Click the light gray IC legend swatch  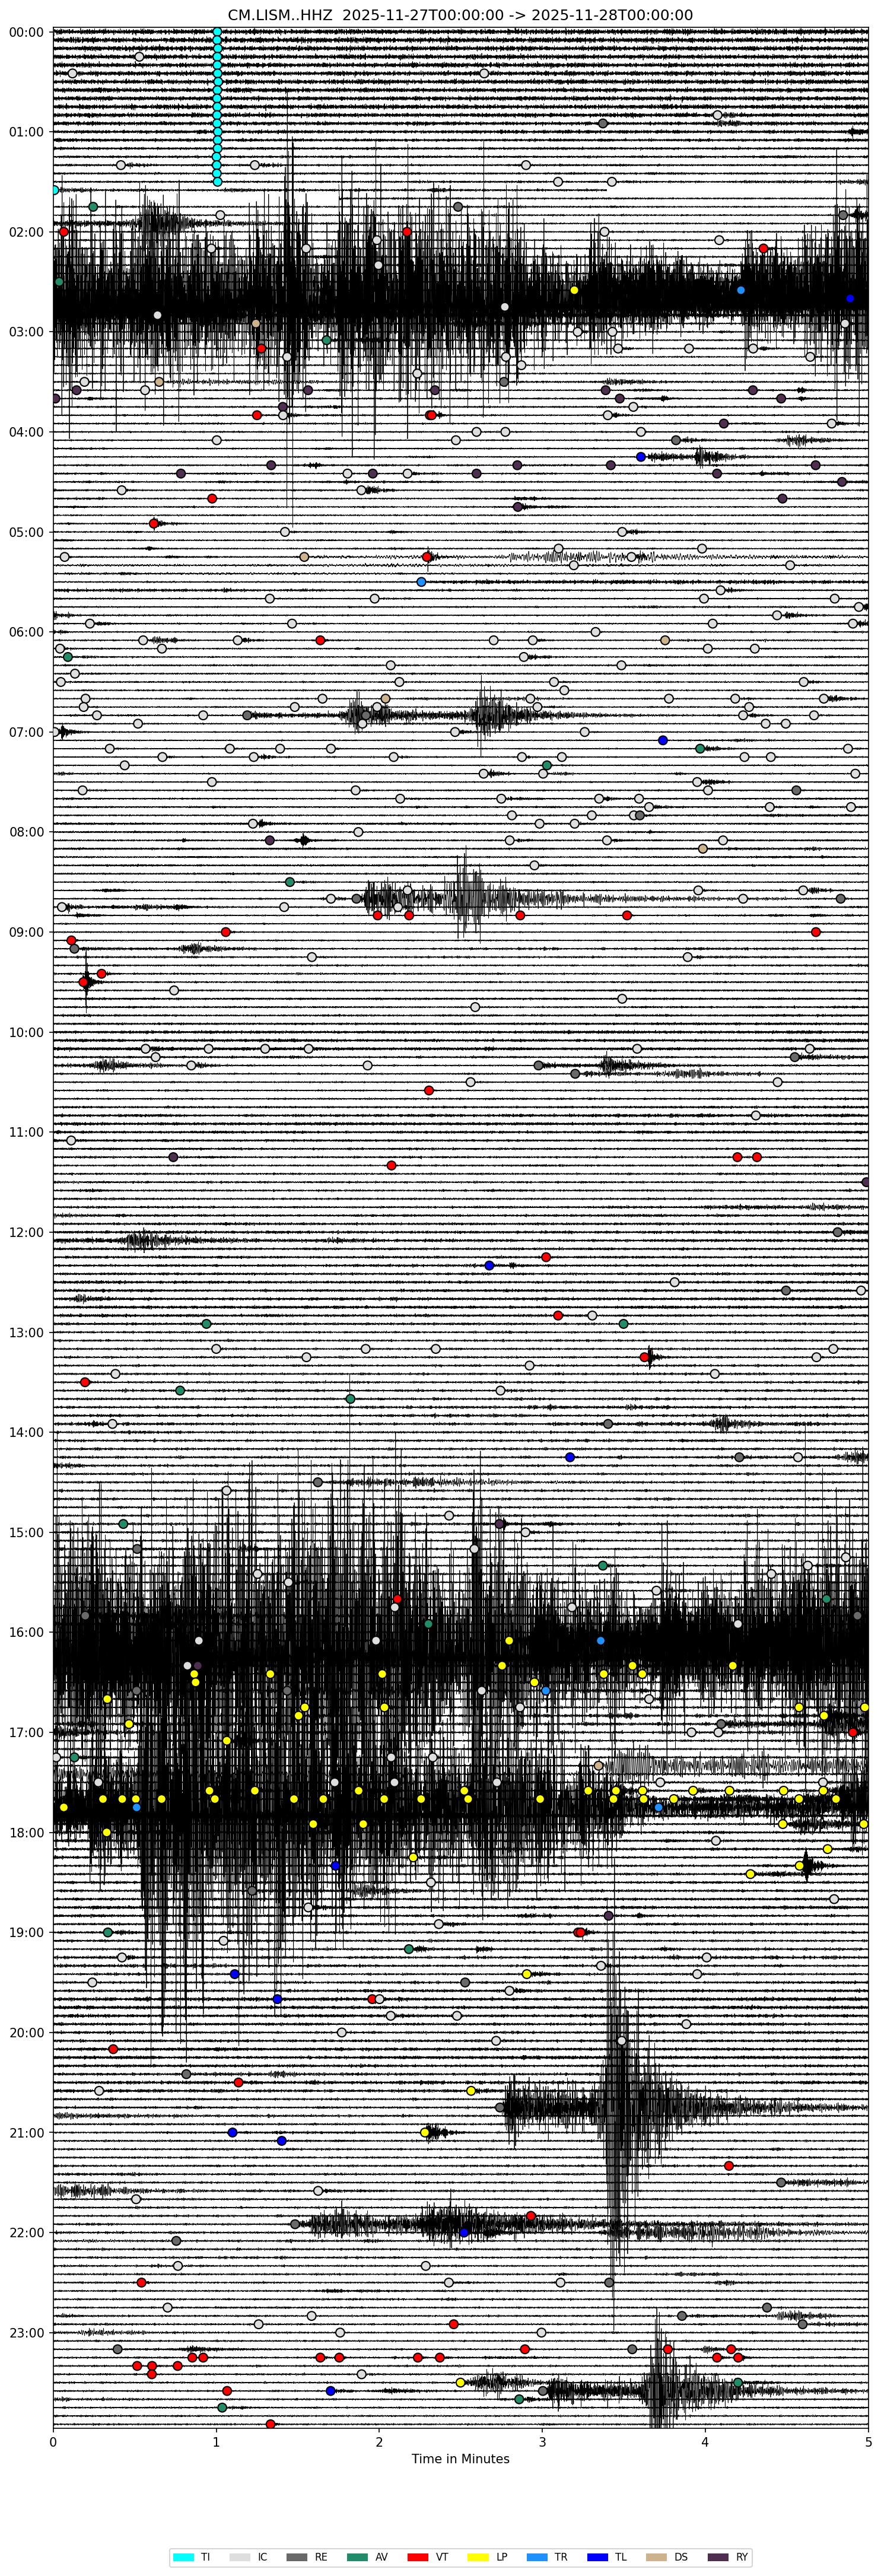coord(240,2557)
